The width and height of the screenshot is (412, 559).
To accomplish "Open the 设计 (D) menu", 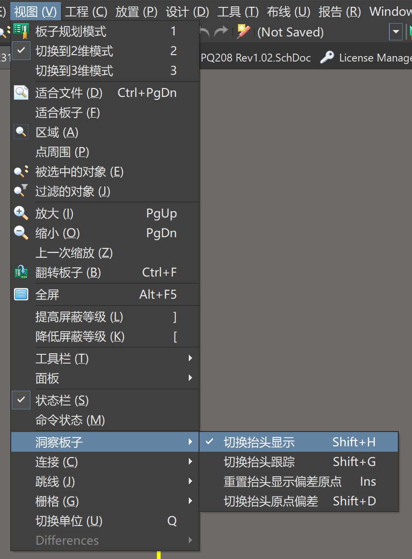I will tap(187, 11).
